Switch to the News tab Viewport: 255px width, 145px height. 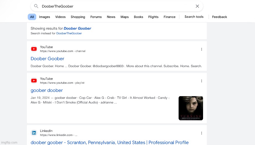(x=111, y=17)
